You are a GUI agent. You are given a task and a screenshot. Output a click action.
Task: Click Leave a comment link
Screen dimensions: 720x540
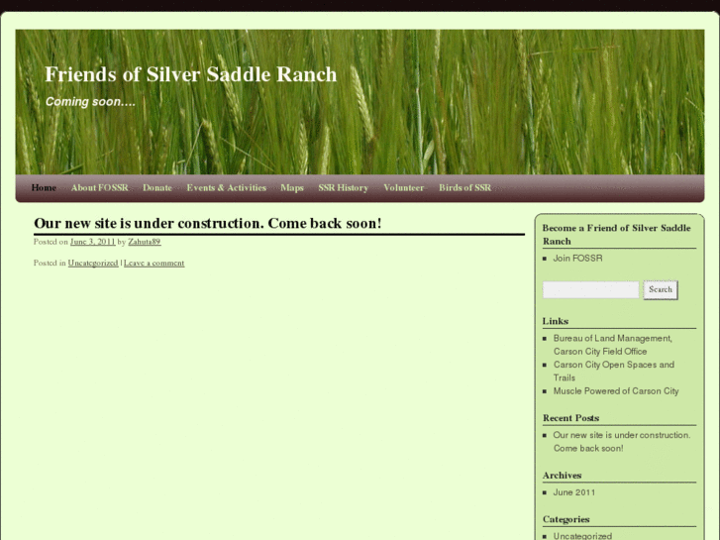(154, 263)
